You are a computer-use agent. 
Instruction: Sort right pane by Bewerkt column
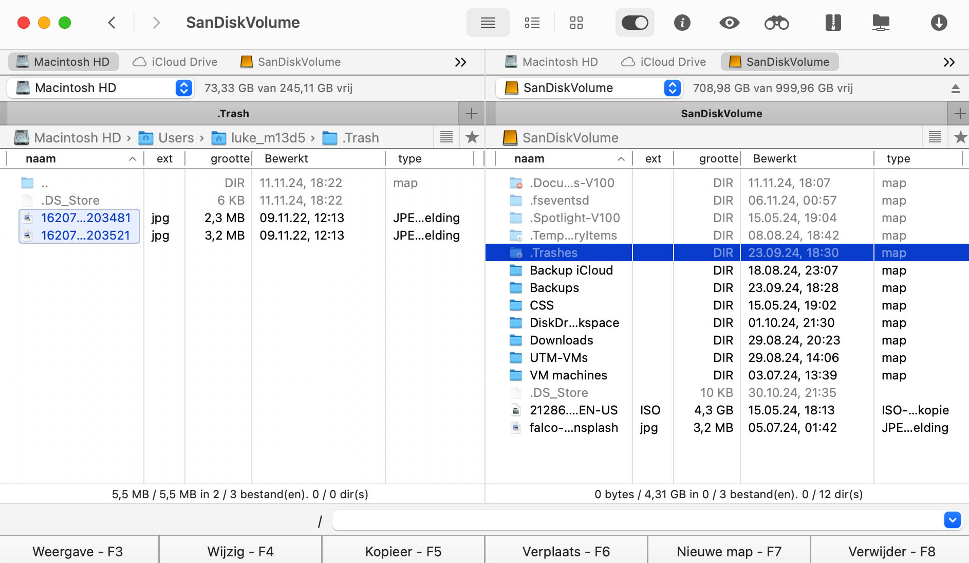[807, 159]
